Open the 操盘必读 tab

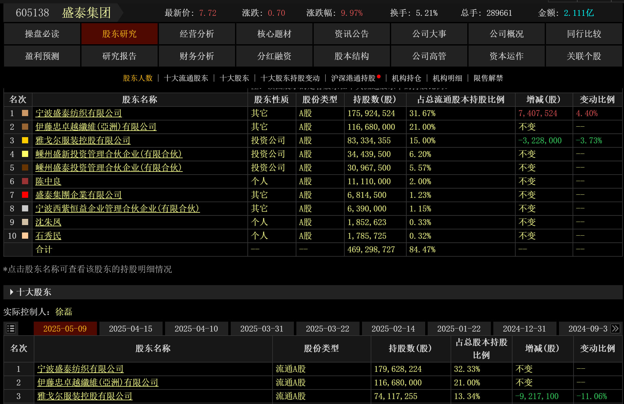click(42, 34)
